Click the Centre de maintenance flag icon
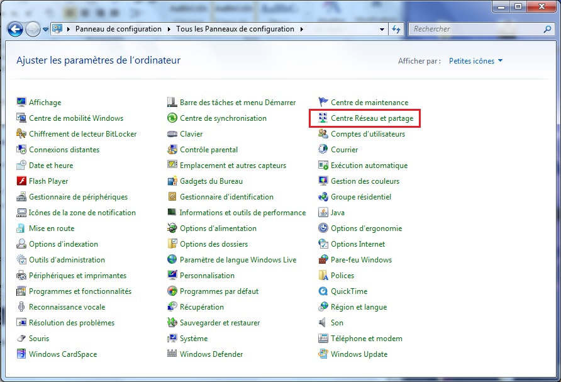The image size is (561, 382). tap(323, 102)
